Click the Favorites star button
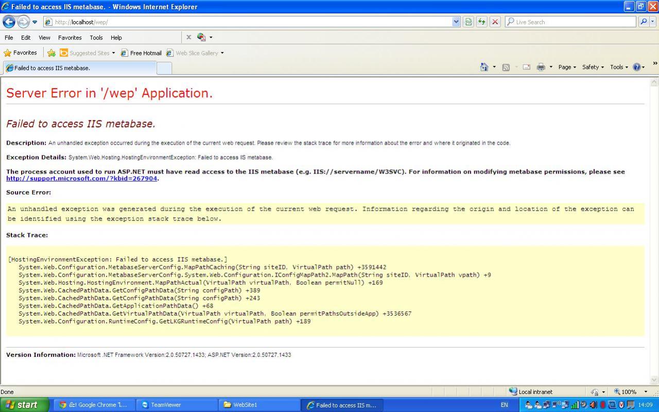Image resolution: width=659 pixels, height=412 pixels. tap(21, 53)
